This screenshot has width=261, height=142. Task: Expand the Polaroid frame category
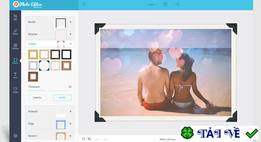click(50, 112)
